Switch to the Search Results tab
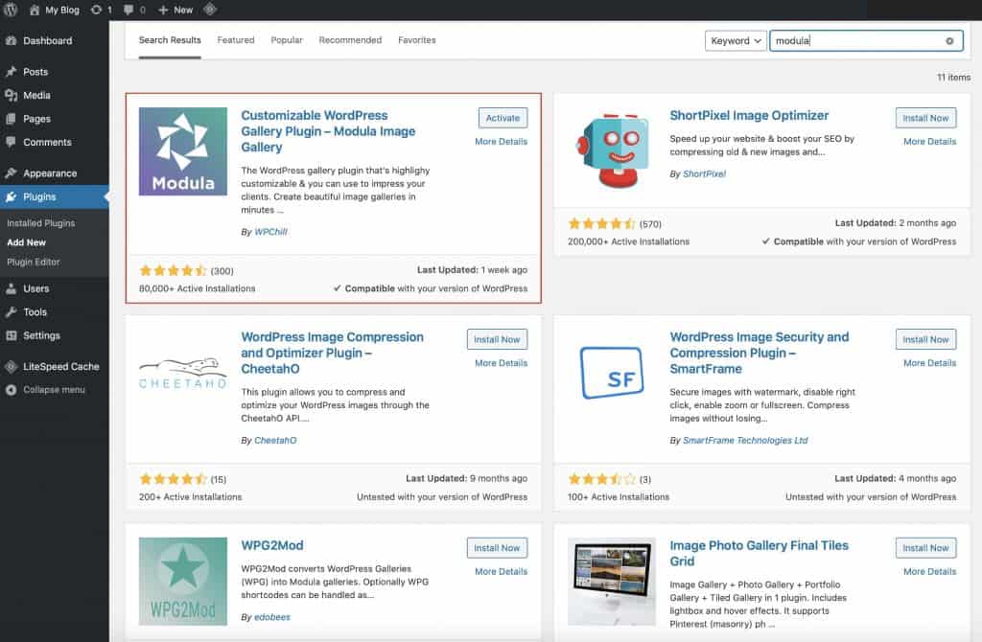Image resolution: width=982 pixels, height=642 pixels. coord(170,40)
